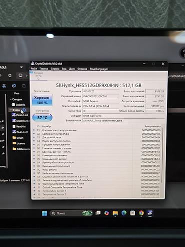Select attribute 0D Небезопасные отключения row
This screenshot has height=247, width=185.
pos(96,173)
